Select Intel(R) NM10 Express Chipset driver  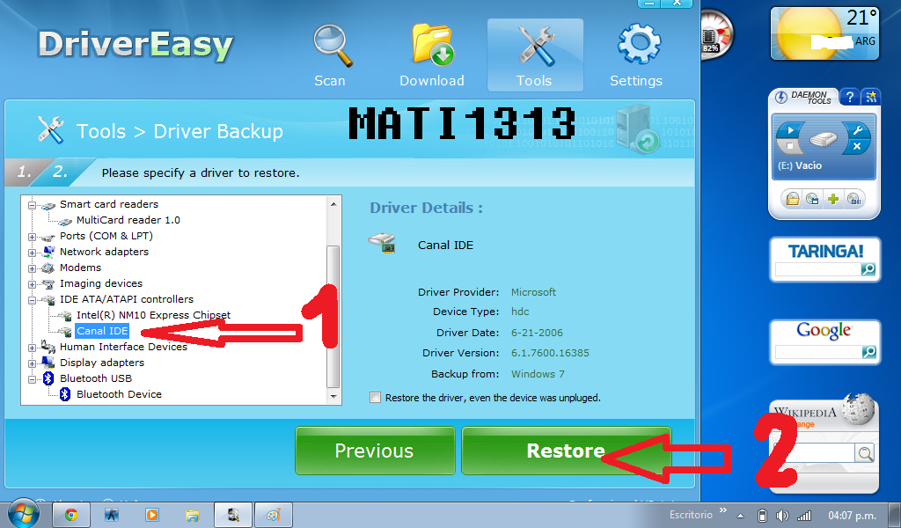(x=153, y=315)
